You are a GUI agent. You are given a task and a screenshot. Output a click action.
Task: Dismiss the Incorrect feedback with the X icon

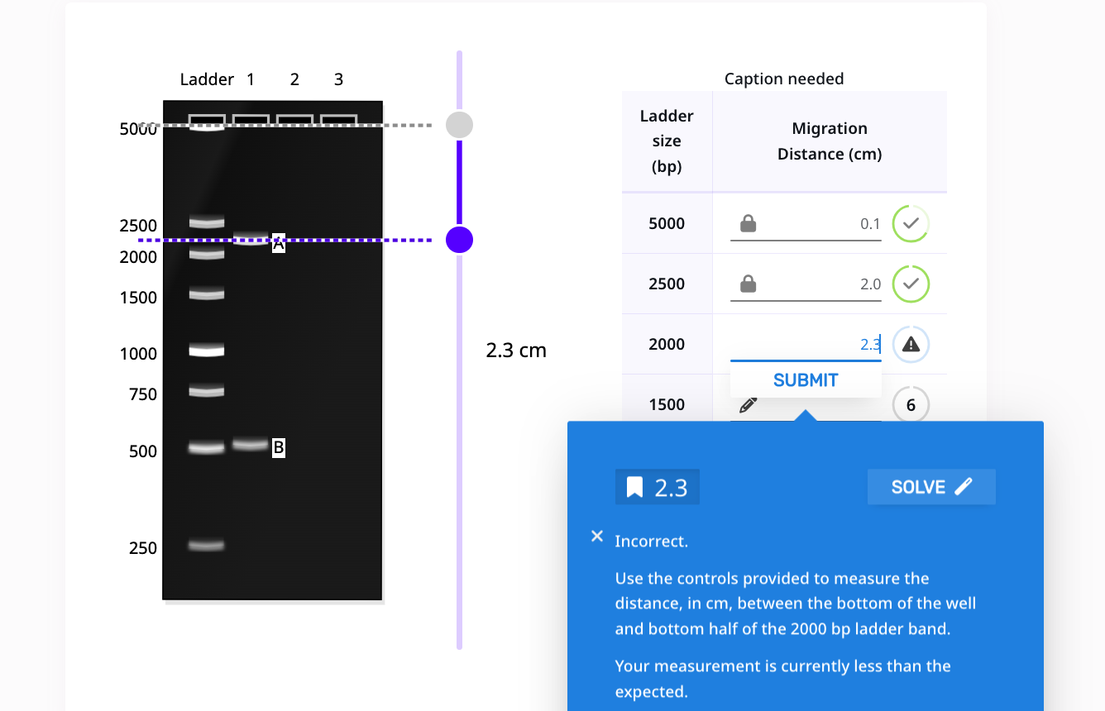point(597,536)
